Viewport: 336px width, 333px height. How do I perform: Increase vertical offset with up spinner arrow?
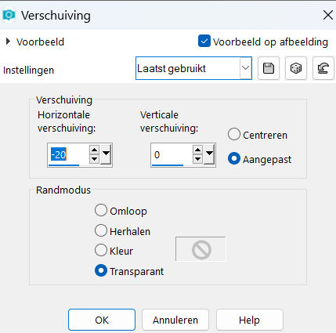tap(197, 150)
